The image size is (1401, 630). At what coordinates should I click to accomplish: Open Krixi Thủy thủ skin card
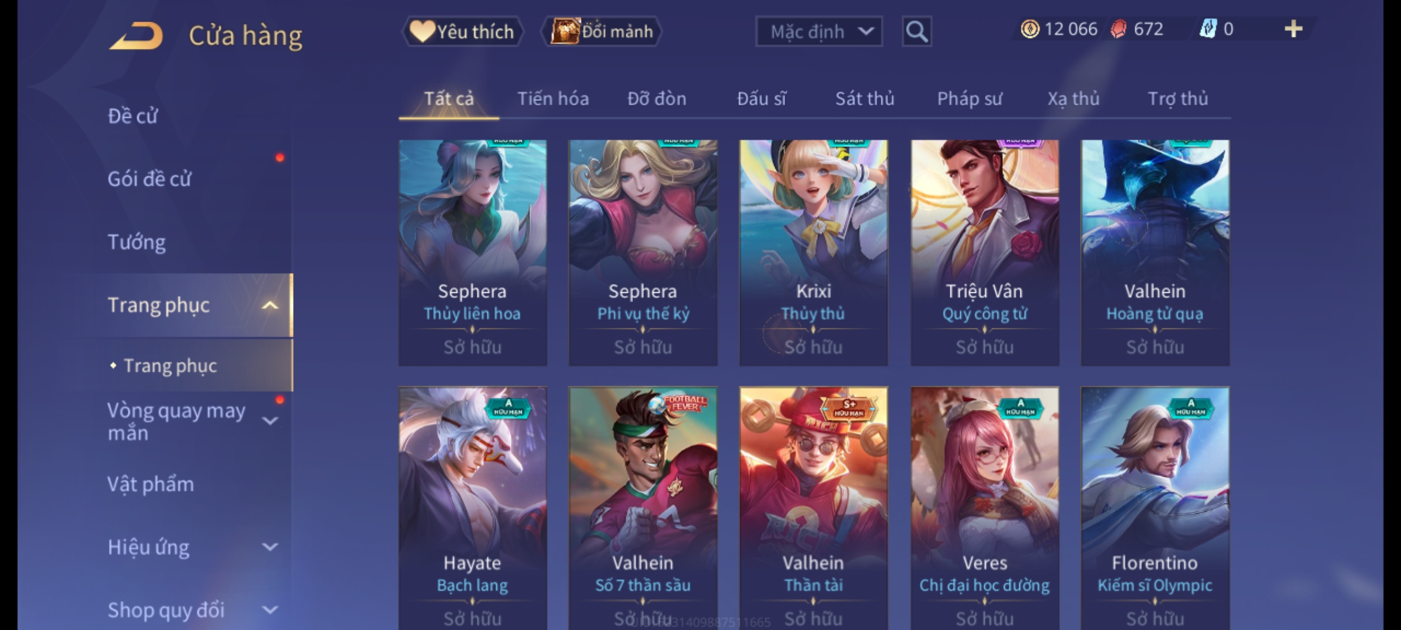(813, 253)
